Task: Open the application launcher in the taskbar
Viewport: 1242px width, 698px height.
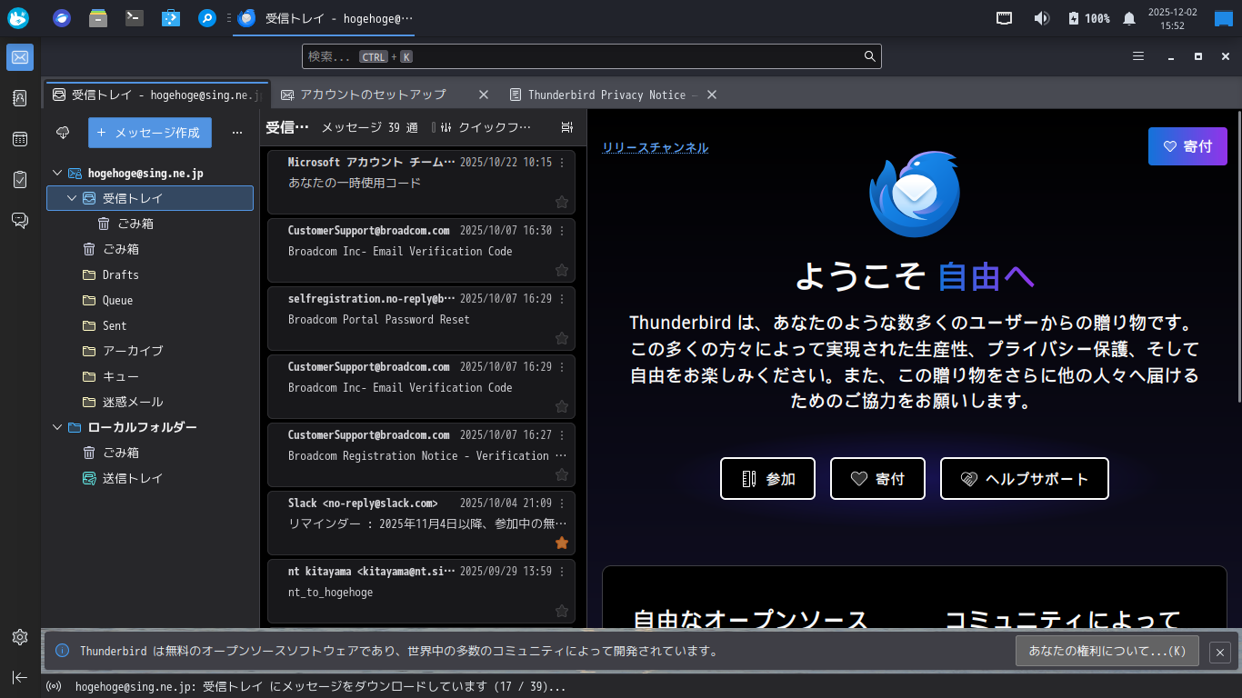Action: pos(18,17)
